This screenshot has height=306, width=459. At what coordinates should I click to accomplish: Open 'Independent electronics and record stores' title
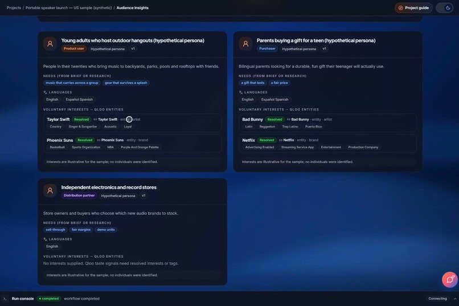pos(109,187)
